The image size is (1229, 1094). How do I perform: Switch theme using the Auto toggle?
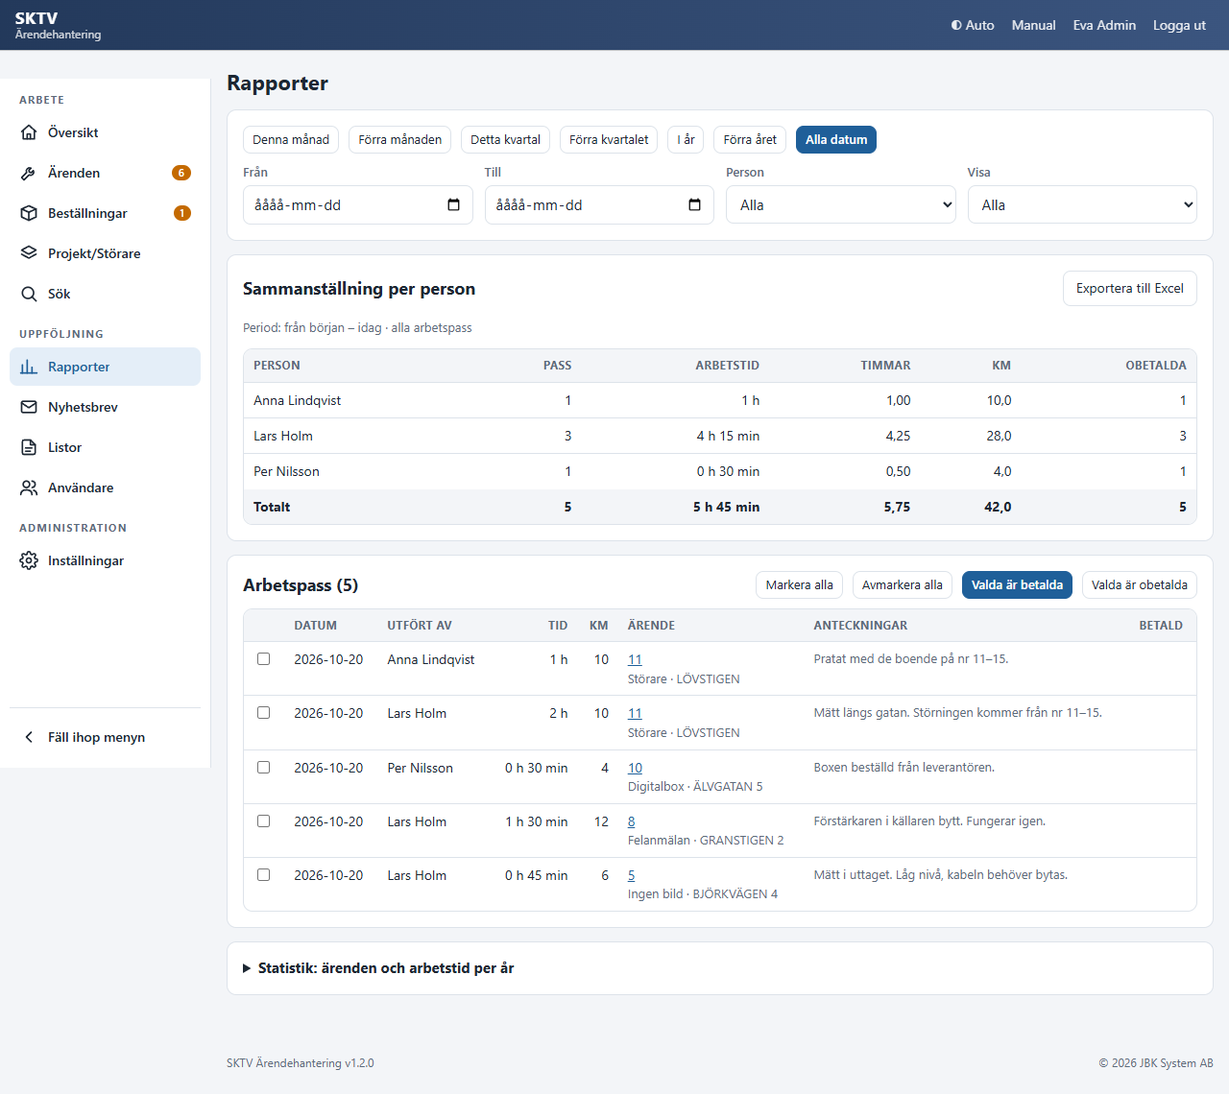(973, 25)
